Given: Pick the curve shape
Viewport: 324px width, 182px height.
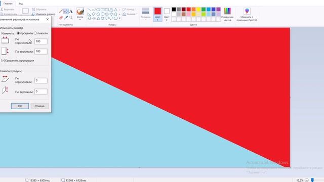Looking at the screenshot, I should pyautogui.click(x=94, y=10).
